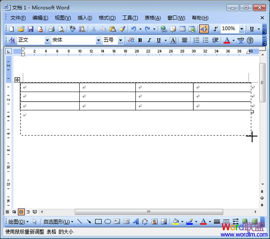The height and width of the screenshot is (239, 270).
Task: Click the Format Painter brush icon
Action: pos(122,29)
